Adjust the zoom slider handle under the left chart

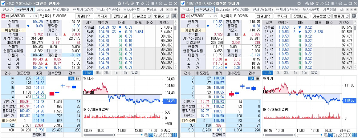(x=142, y=135)
